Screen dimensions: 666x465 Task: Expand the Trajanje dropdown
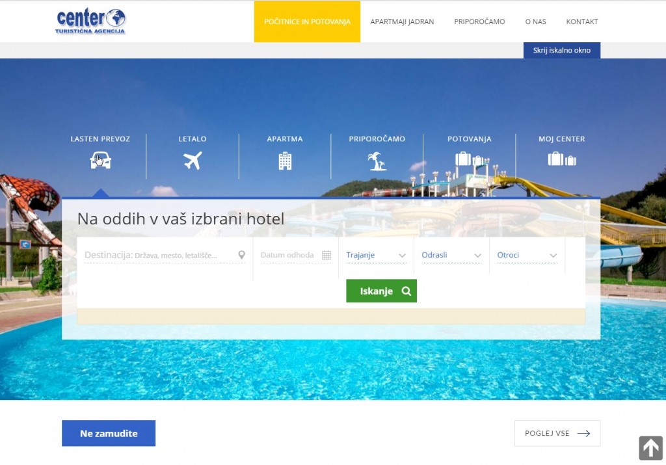point(376,255)
